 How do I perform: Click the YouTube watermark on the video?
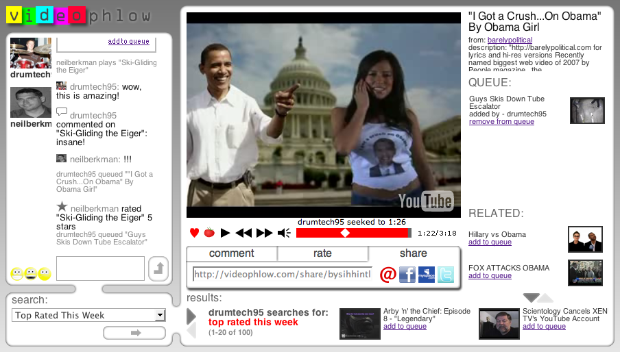click(x=425, y=201)
